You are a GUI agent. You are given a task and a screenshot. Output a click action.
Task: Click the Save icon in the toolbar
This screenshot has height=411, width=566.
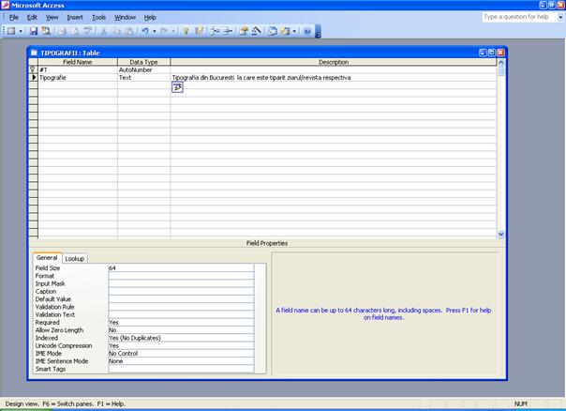coord(33,31)
